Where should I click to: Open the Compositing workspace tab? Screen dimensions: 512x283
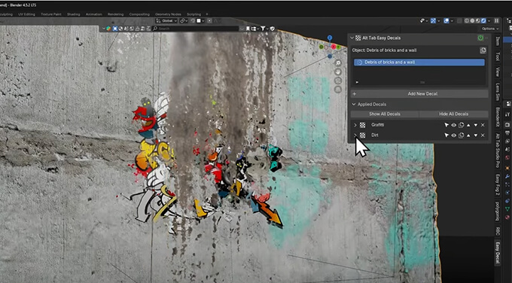[139, 14]
